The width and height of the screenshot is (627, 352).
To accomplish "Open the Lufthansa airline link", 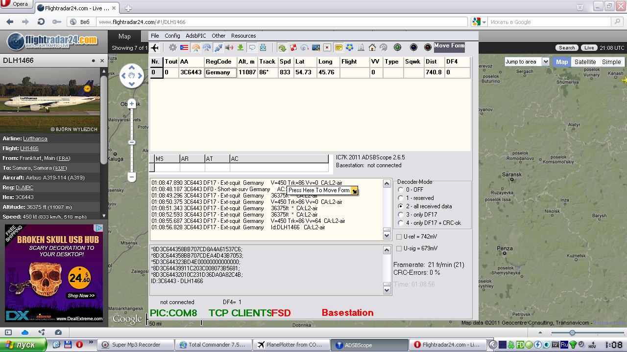I will coord(35,138).
